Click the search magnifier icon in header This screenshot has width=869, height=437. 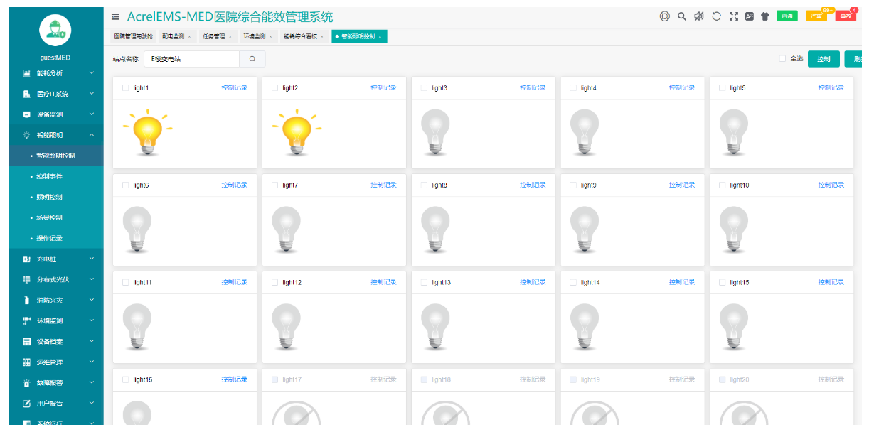tap(682, 16)
